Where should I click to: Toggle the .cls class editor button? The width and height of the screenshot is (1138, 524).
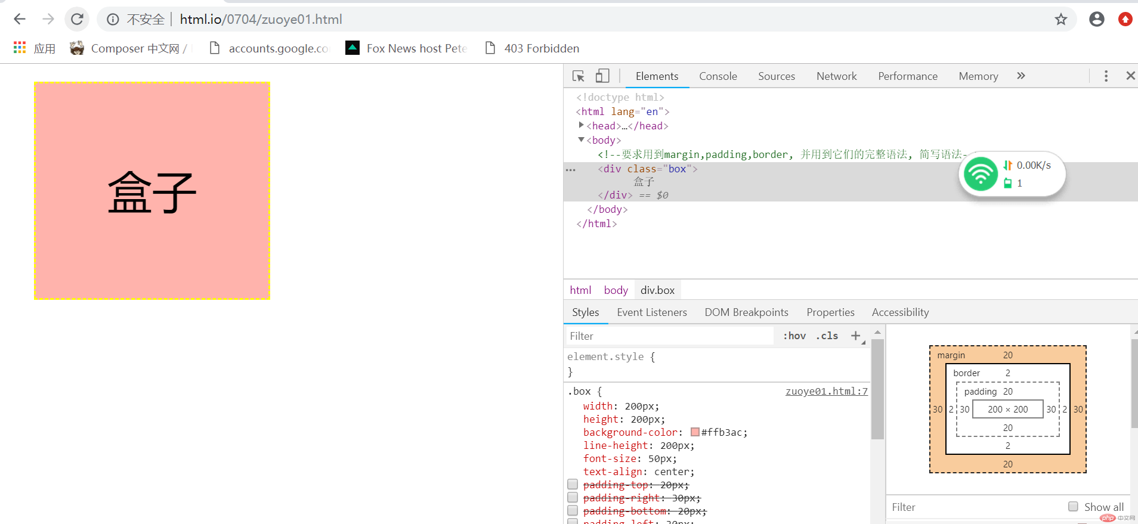(827, 336)
